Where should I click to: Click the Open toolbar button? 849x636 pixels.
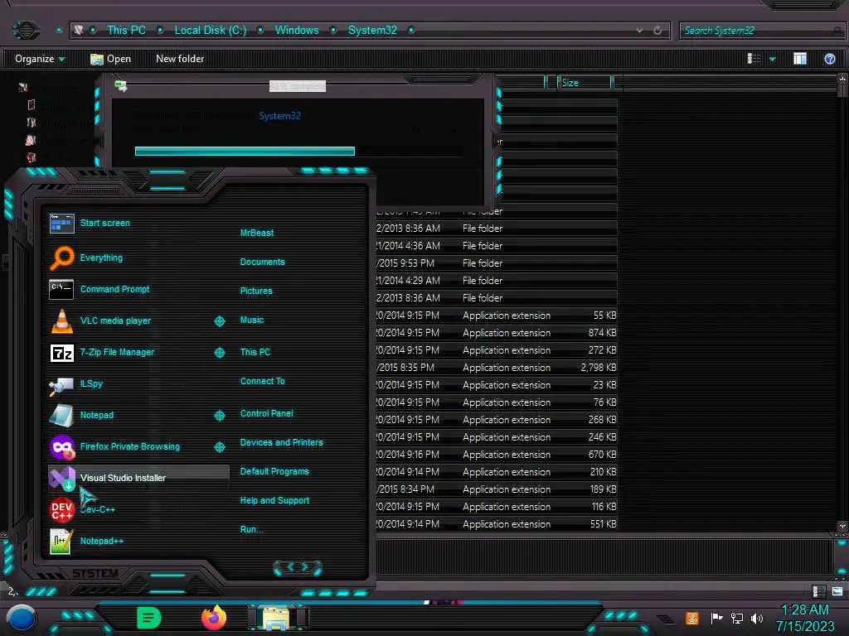pos(110,59)
